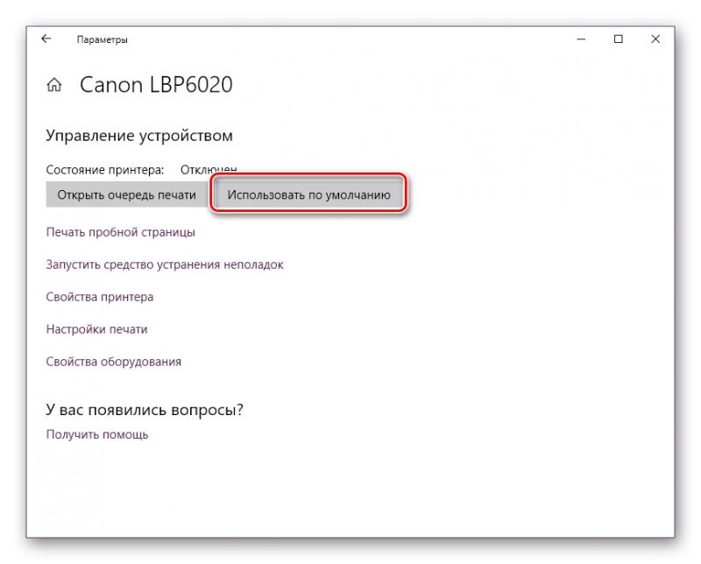Screen dimensions: 701x564
Task: Click the Параметры window title text
Action: [102, 39]
